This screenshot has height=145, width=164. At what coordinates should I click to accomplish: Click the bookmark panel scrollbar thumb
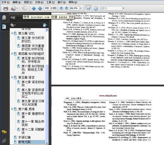tap(47, 103)
